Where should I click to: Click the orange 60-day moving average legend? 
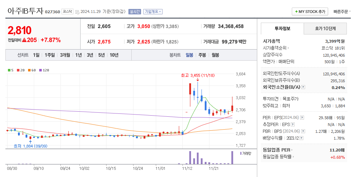click(32, 70)
